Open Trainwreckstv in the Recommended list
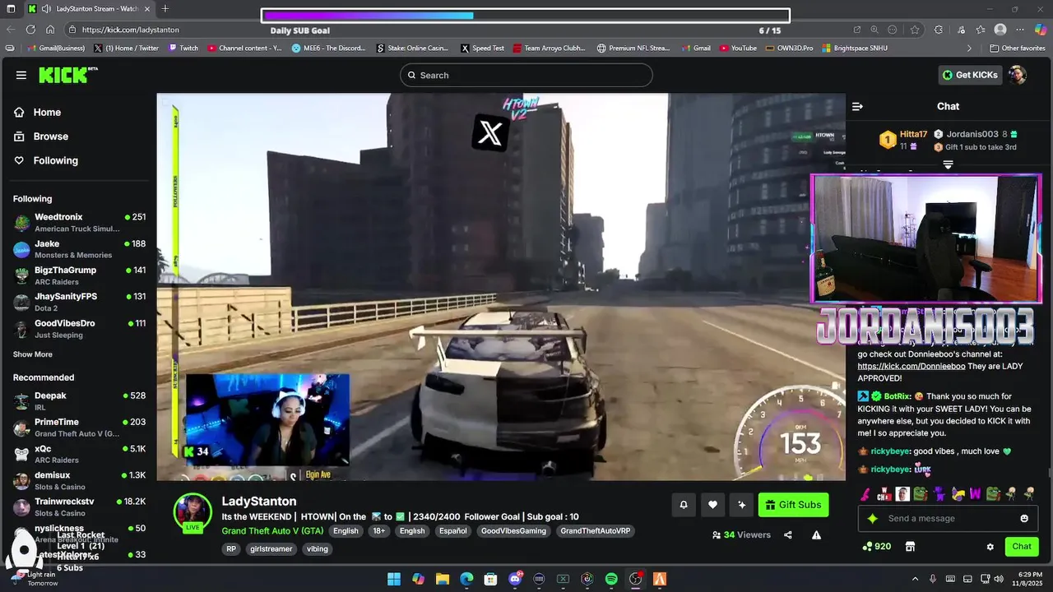This screenshot has width=1053, height=592. point(79,506)
